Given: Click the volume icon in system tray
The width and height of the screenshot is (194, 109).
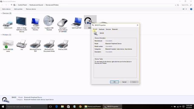Looking at the screenshot, I should (180, 107).
